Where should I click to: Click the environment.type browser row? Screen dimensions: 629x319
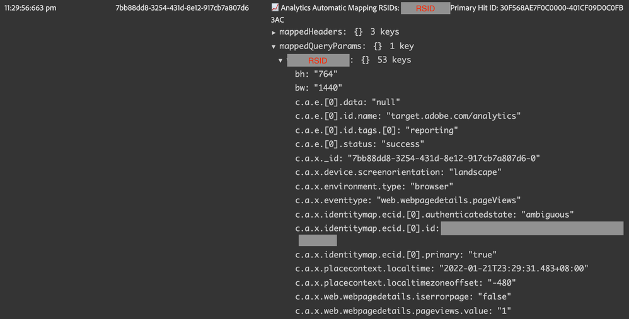point(374,186)
